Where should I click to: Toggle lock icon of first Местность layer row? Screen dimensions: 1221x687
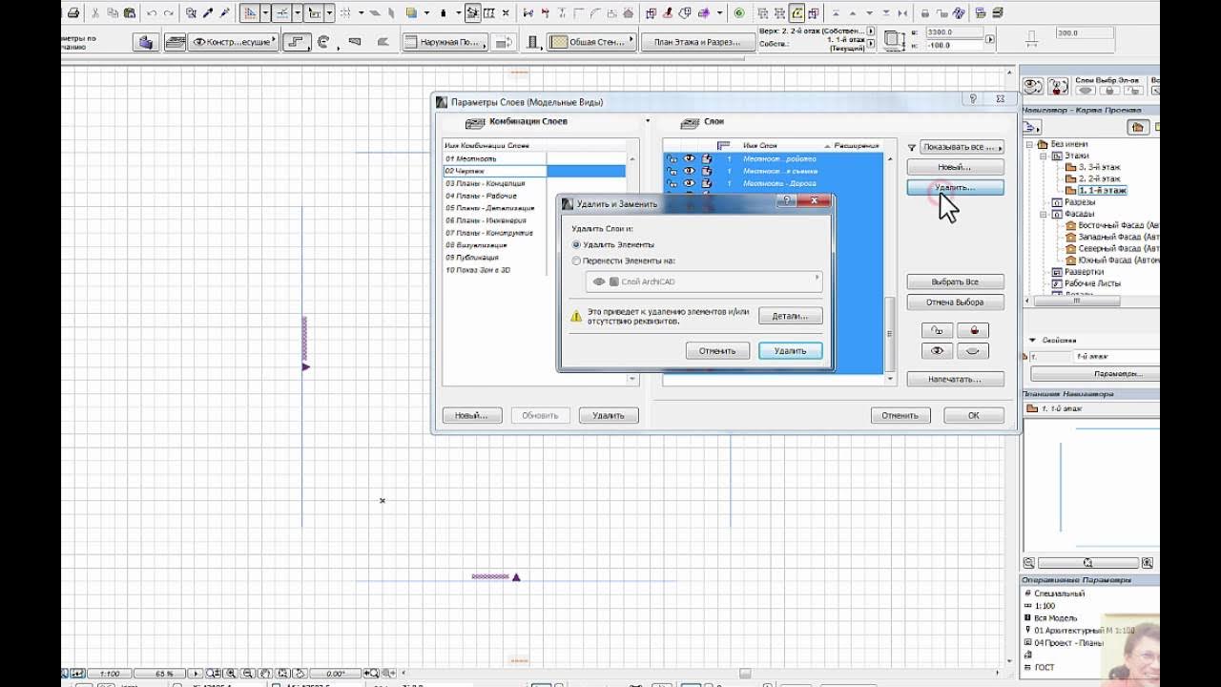click(x=672, y=158)
